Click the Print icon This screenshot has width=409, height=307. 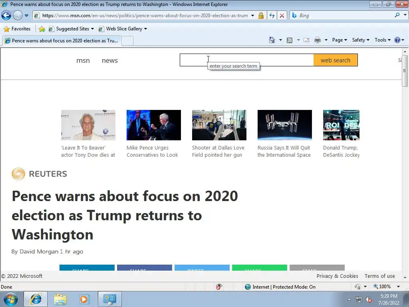[x=318, y=40]
